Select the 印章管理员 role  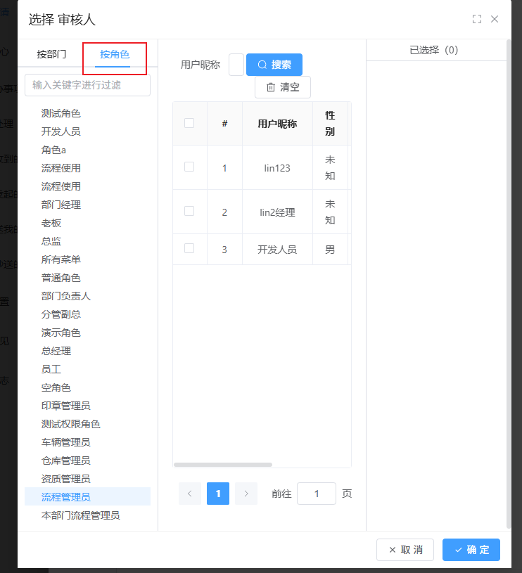click(x=66, y=406)
